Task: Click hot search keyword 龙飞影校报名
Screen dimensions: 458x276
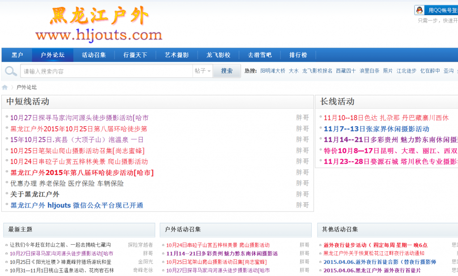Action: pyautogui.click(x=317, y=71)
